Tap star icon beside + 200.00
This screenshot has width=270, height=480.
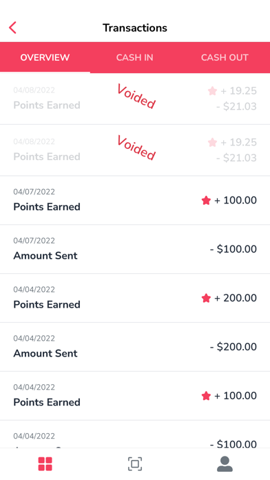click(x=206, y=298)
